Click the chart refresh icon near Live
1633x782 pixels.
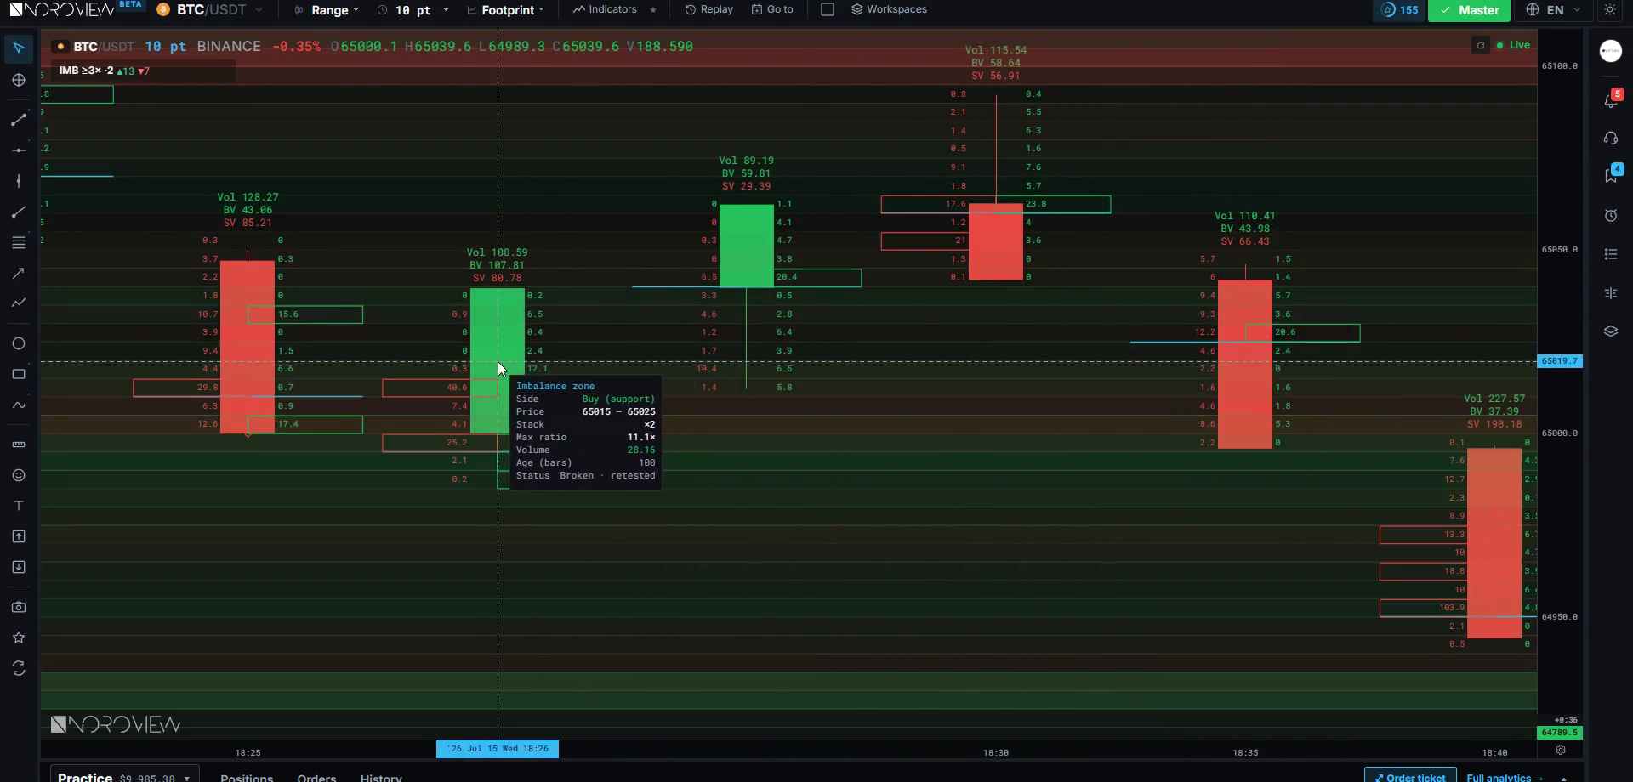(x=1481, y=46)
